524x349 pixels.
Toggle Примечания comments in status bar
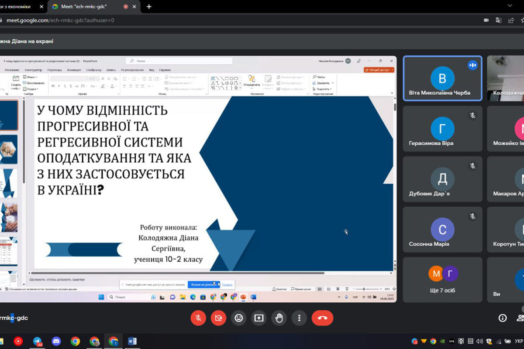[x=301, y=289]
